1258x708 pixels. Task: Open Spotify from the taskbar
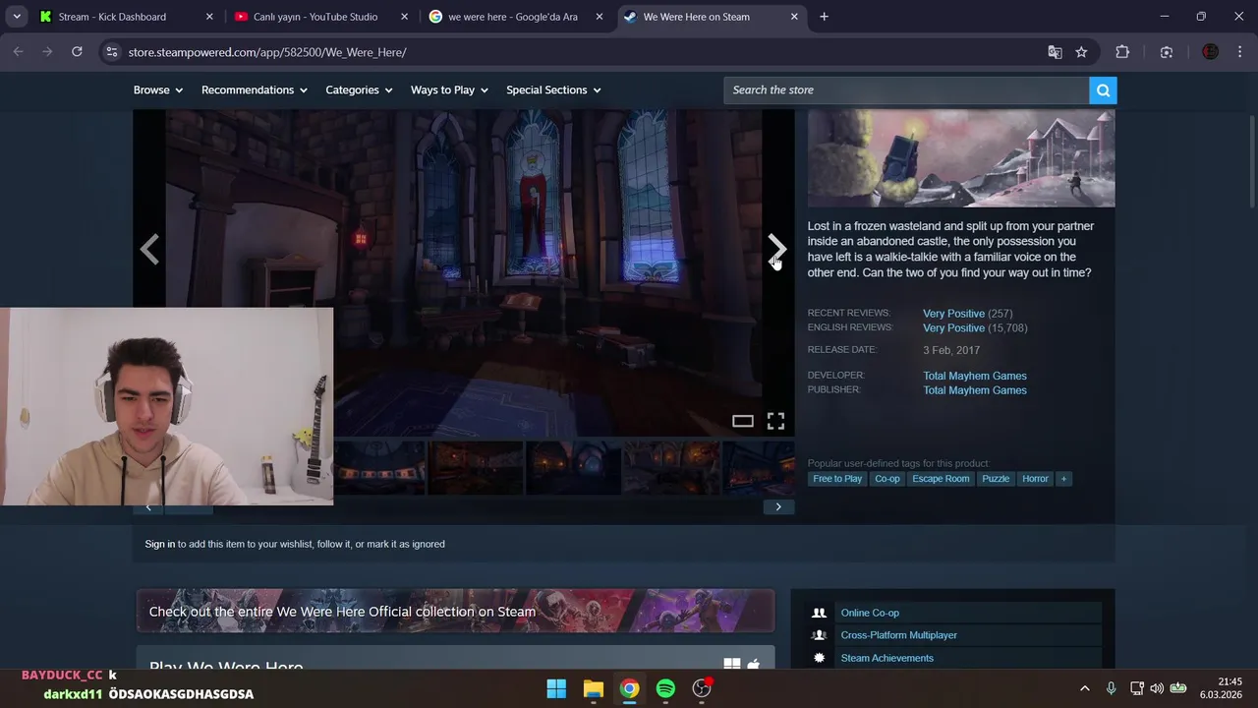(665, 688)
